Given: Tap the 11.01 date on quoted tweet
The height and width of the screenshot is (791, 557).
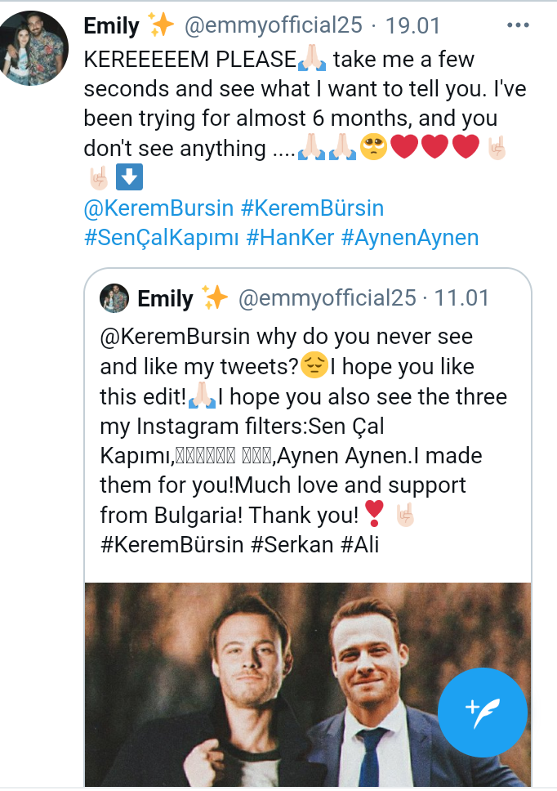Looking at the screenshot, I should 461,299.
